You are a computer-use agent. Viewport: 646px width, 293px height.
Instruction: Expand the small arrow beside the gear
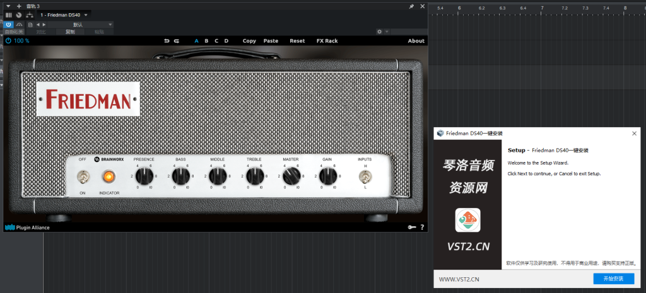coord(385,32)
